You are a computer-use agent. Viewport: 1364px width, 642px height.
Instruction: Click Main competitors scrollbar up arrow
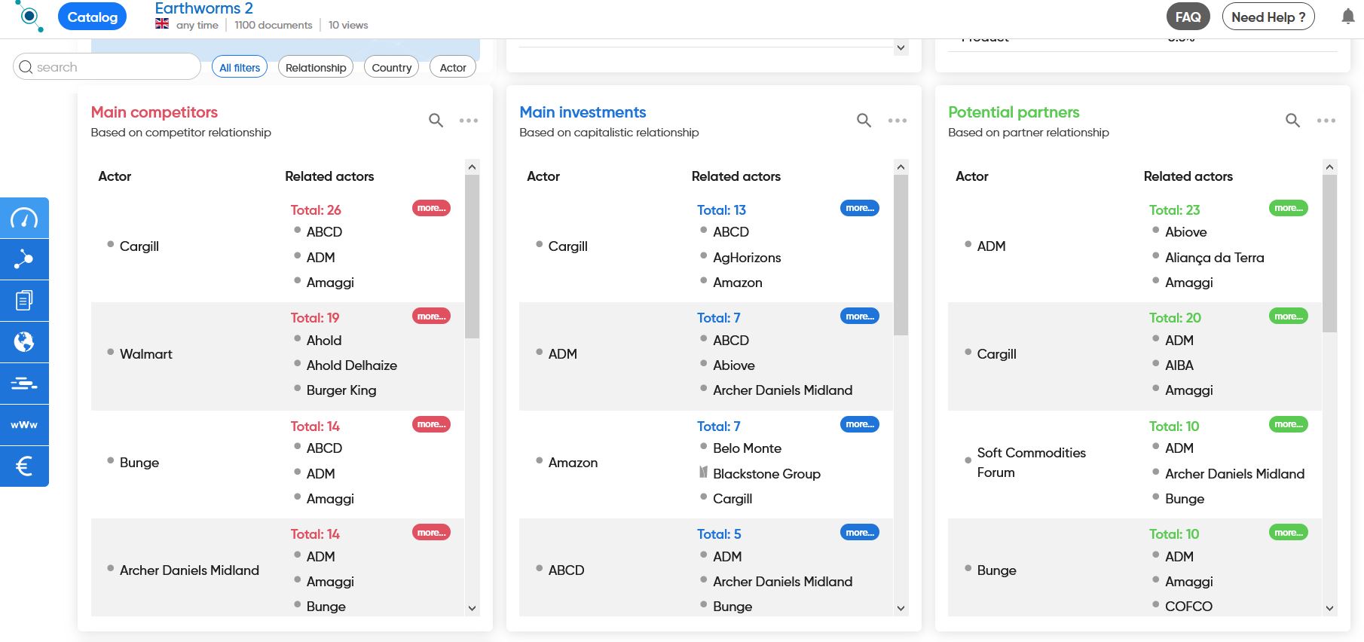point(473,167)
